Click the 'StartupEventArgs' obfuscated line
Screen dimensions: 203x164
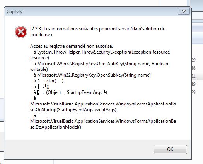[x=70, y=92]
